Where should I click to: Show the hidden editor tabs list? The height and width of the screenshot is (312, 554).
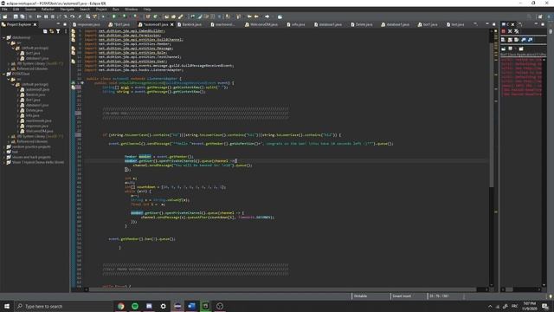coord(475,24)
